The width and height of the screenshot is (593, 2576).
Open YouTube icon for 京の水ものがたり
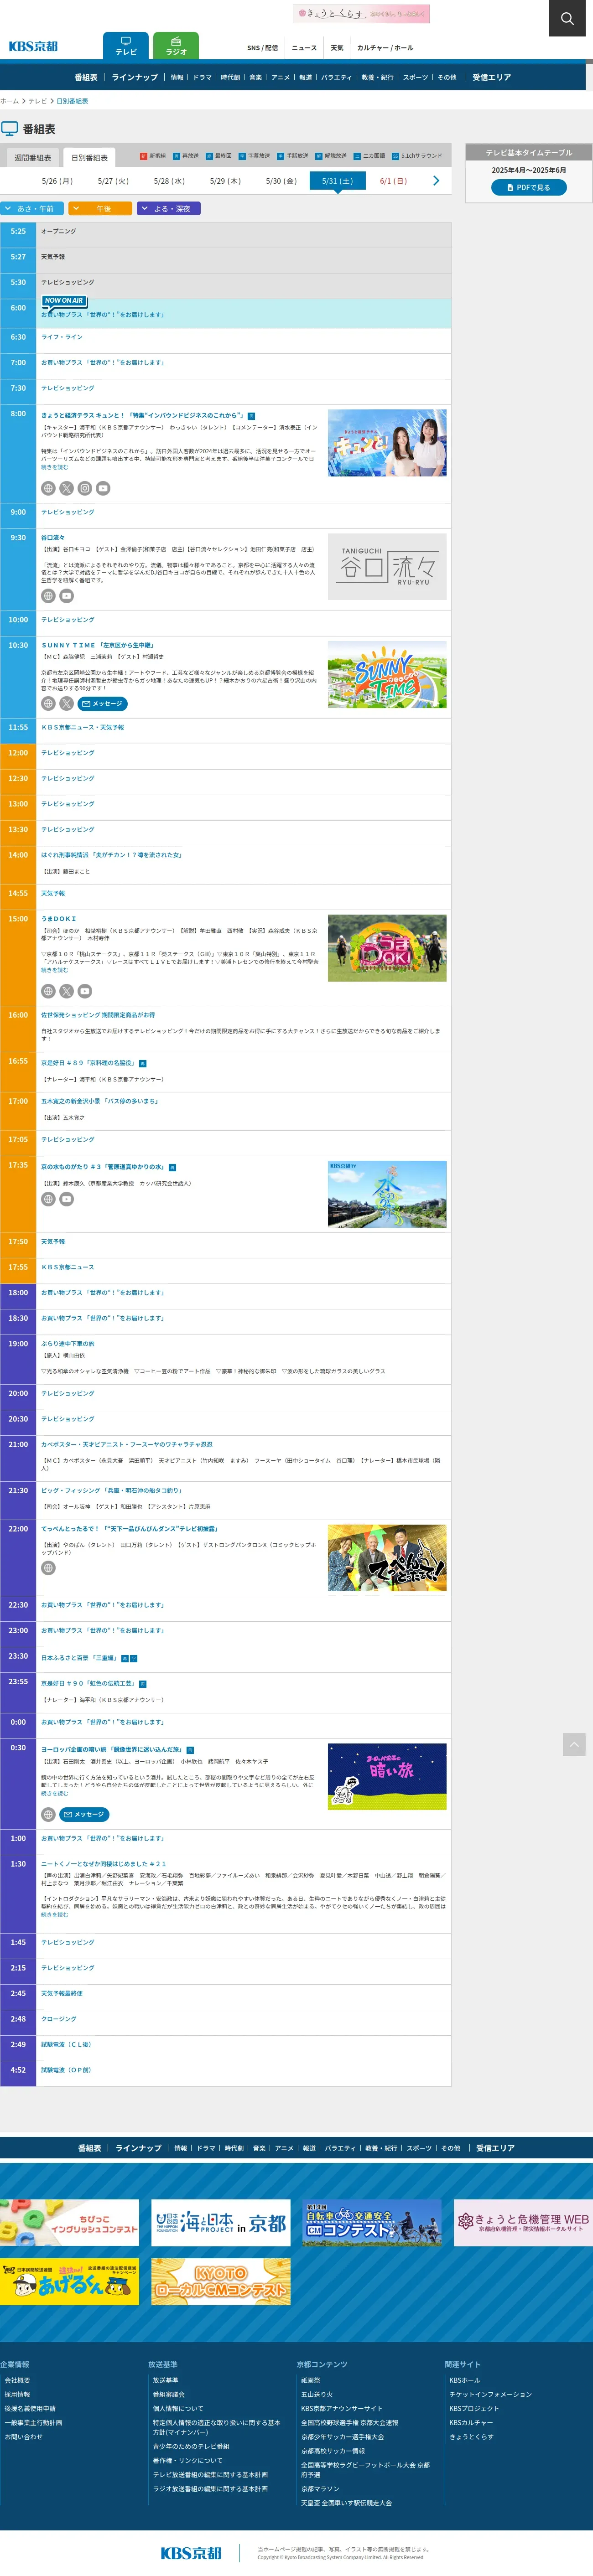tap(66, 1199)
